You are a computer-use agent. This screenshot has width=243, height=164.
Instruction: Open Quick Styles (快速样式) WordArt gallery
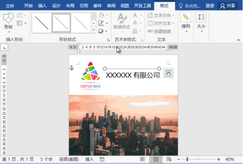[x=122, y=23]
